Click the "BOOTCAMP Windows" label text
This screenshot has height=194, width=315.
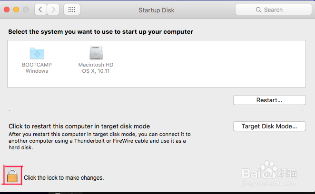[37, 68]
